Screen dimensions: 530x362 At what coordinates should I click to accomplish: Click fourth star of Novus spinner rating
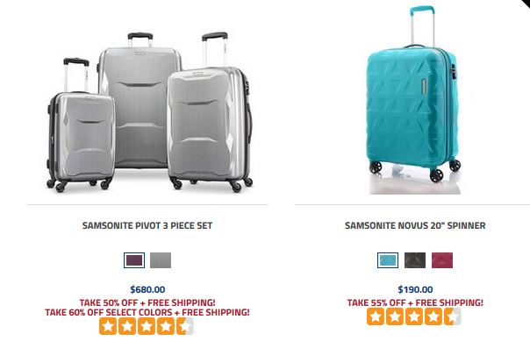click(433, 316)
